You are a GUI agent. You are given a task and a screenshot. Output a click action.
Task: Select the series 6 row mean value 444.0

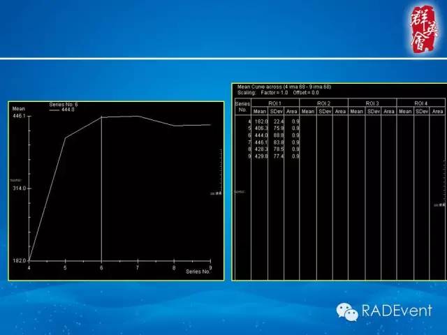pyautogui.click(x=260, y=135)
